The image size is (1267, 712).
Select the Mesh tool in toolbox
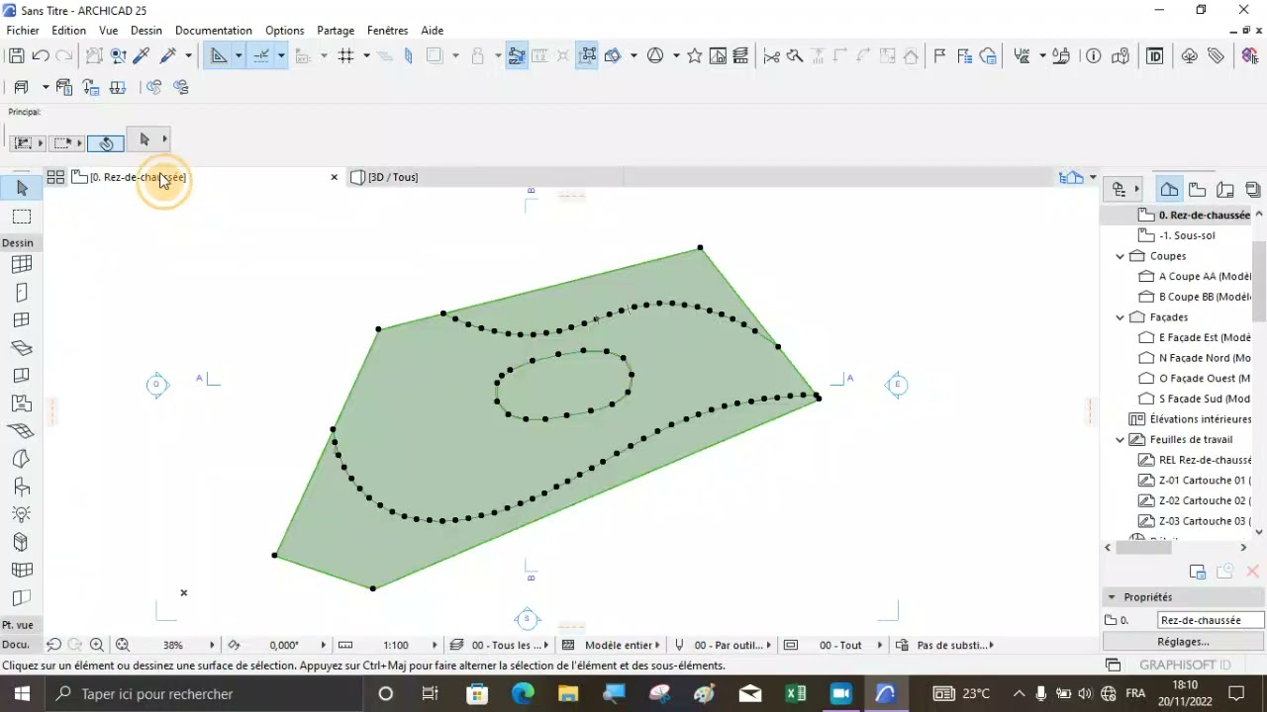[22, 431]
